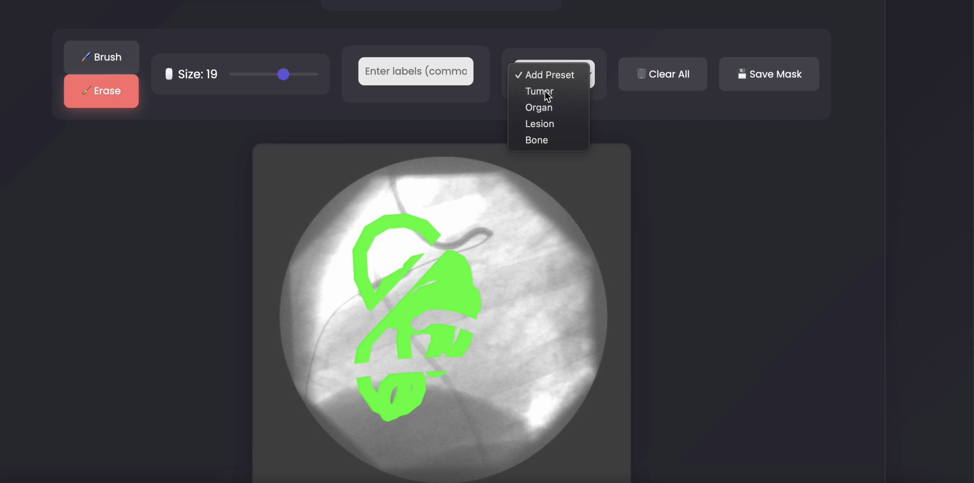Check the Add Preset option
974x483 pixels.
tap(548, 75)
